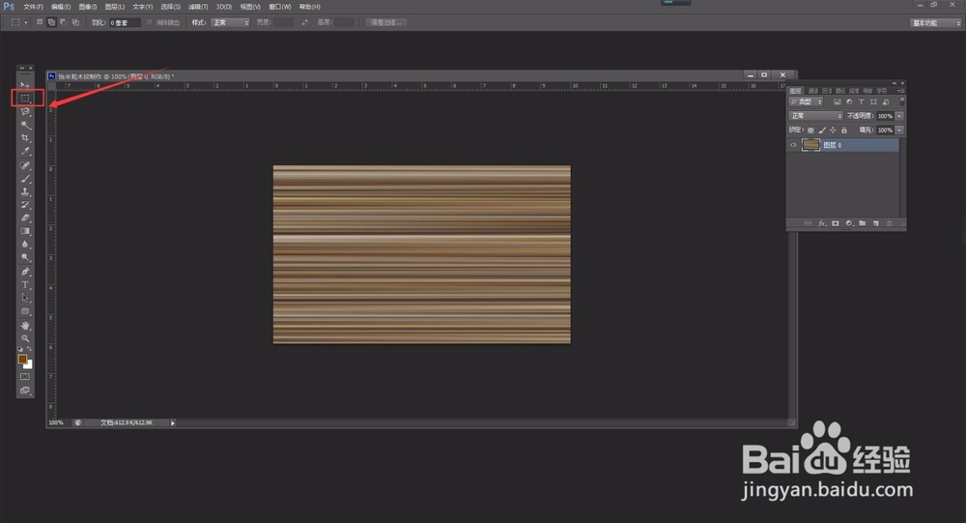Image resolution: width=966 pixels, height=523 pixels.
Task: Collapse the toolbox with double arrow
Action: pyautogui.click(x=21, y=68)
